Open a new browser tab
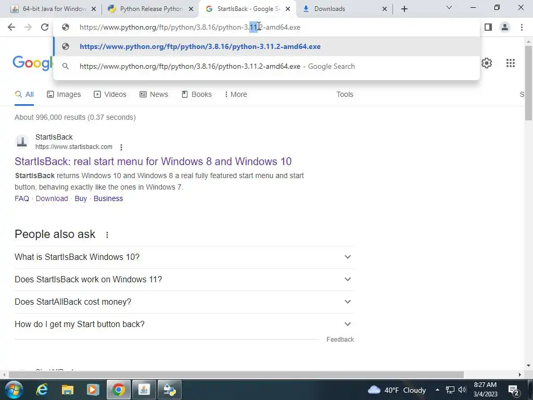The image size is (533, 400). coord(404,9)
